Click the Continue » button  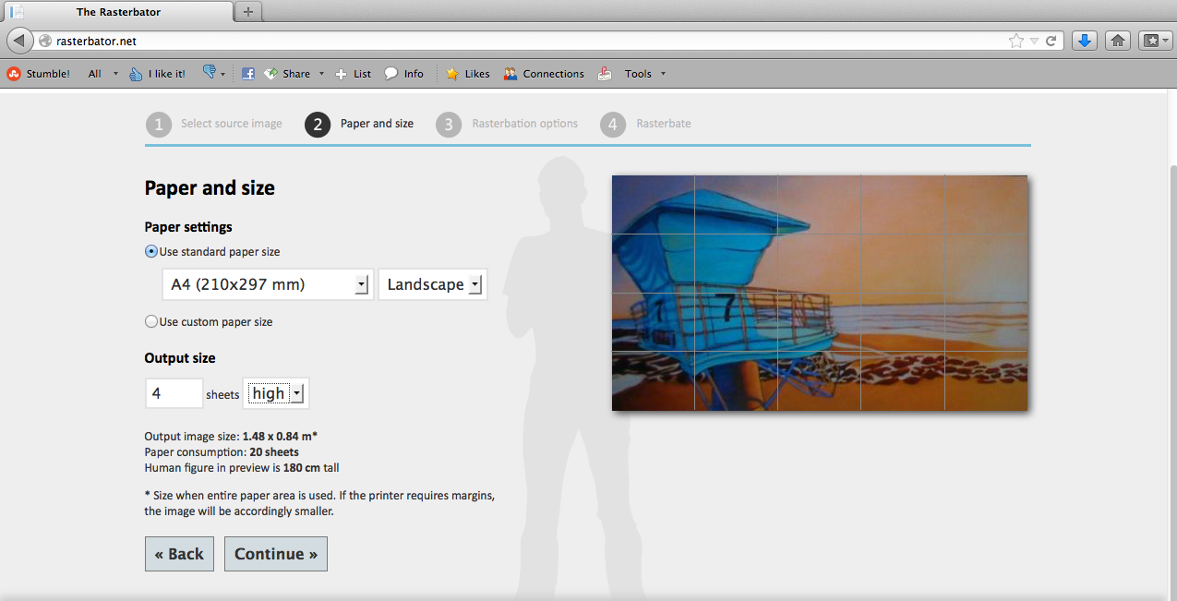pyautogui.click(x=276, y=554)
